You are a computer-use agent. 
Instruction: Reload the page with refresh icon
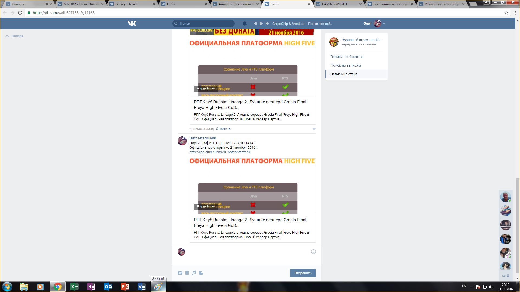[20, 13]
